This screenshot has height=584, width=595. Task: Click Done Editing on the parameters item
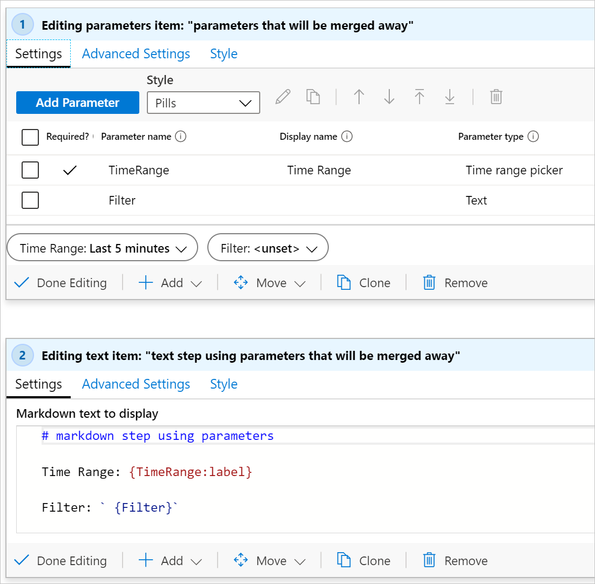coord(60,283)
